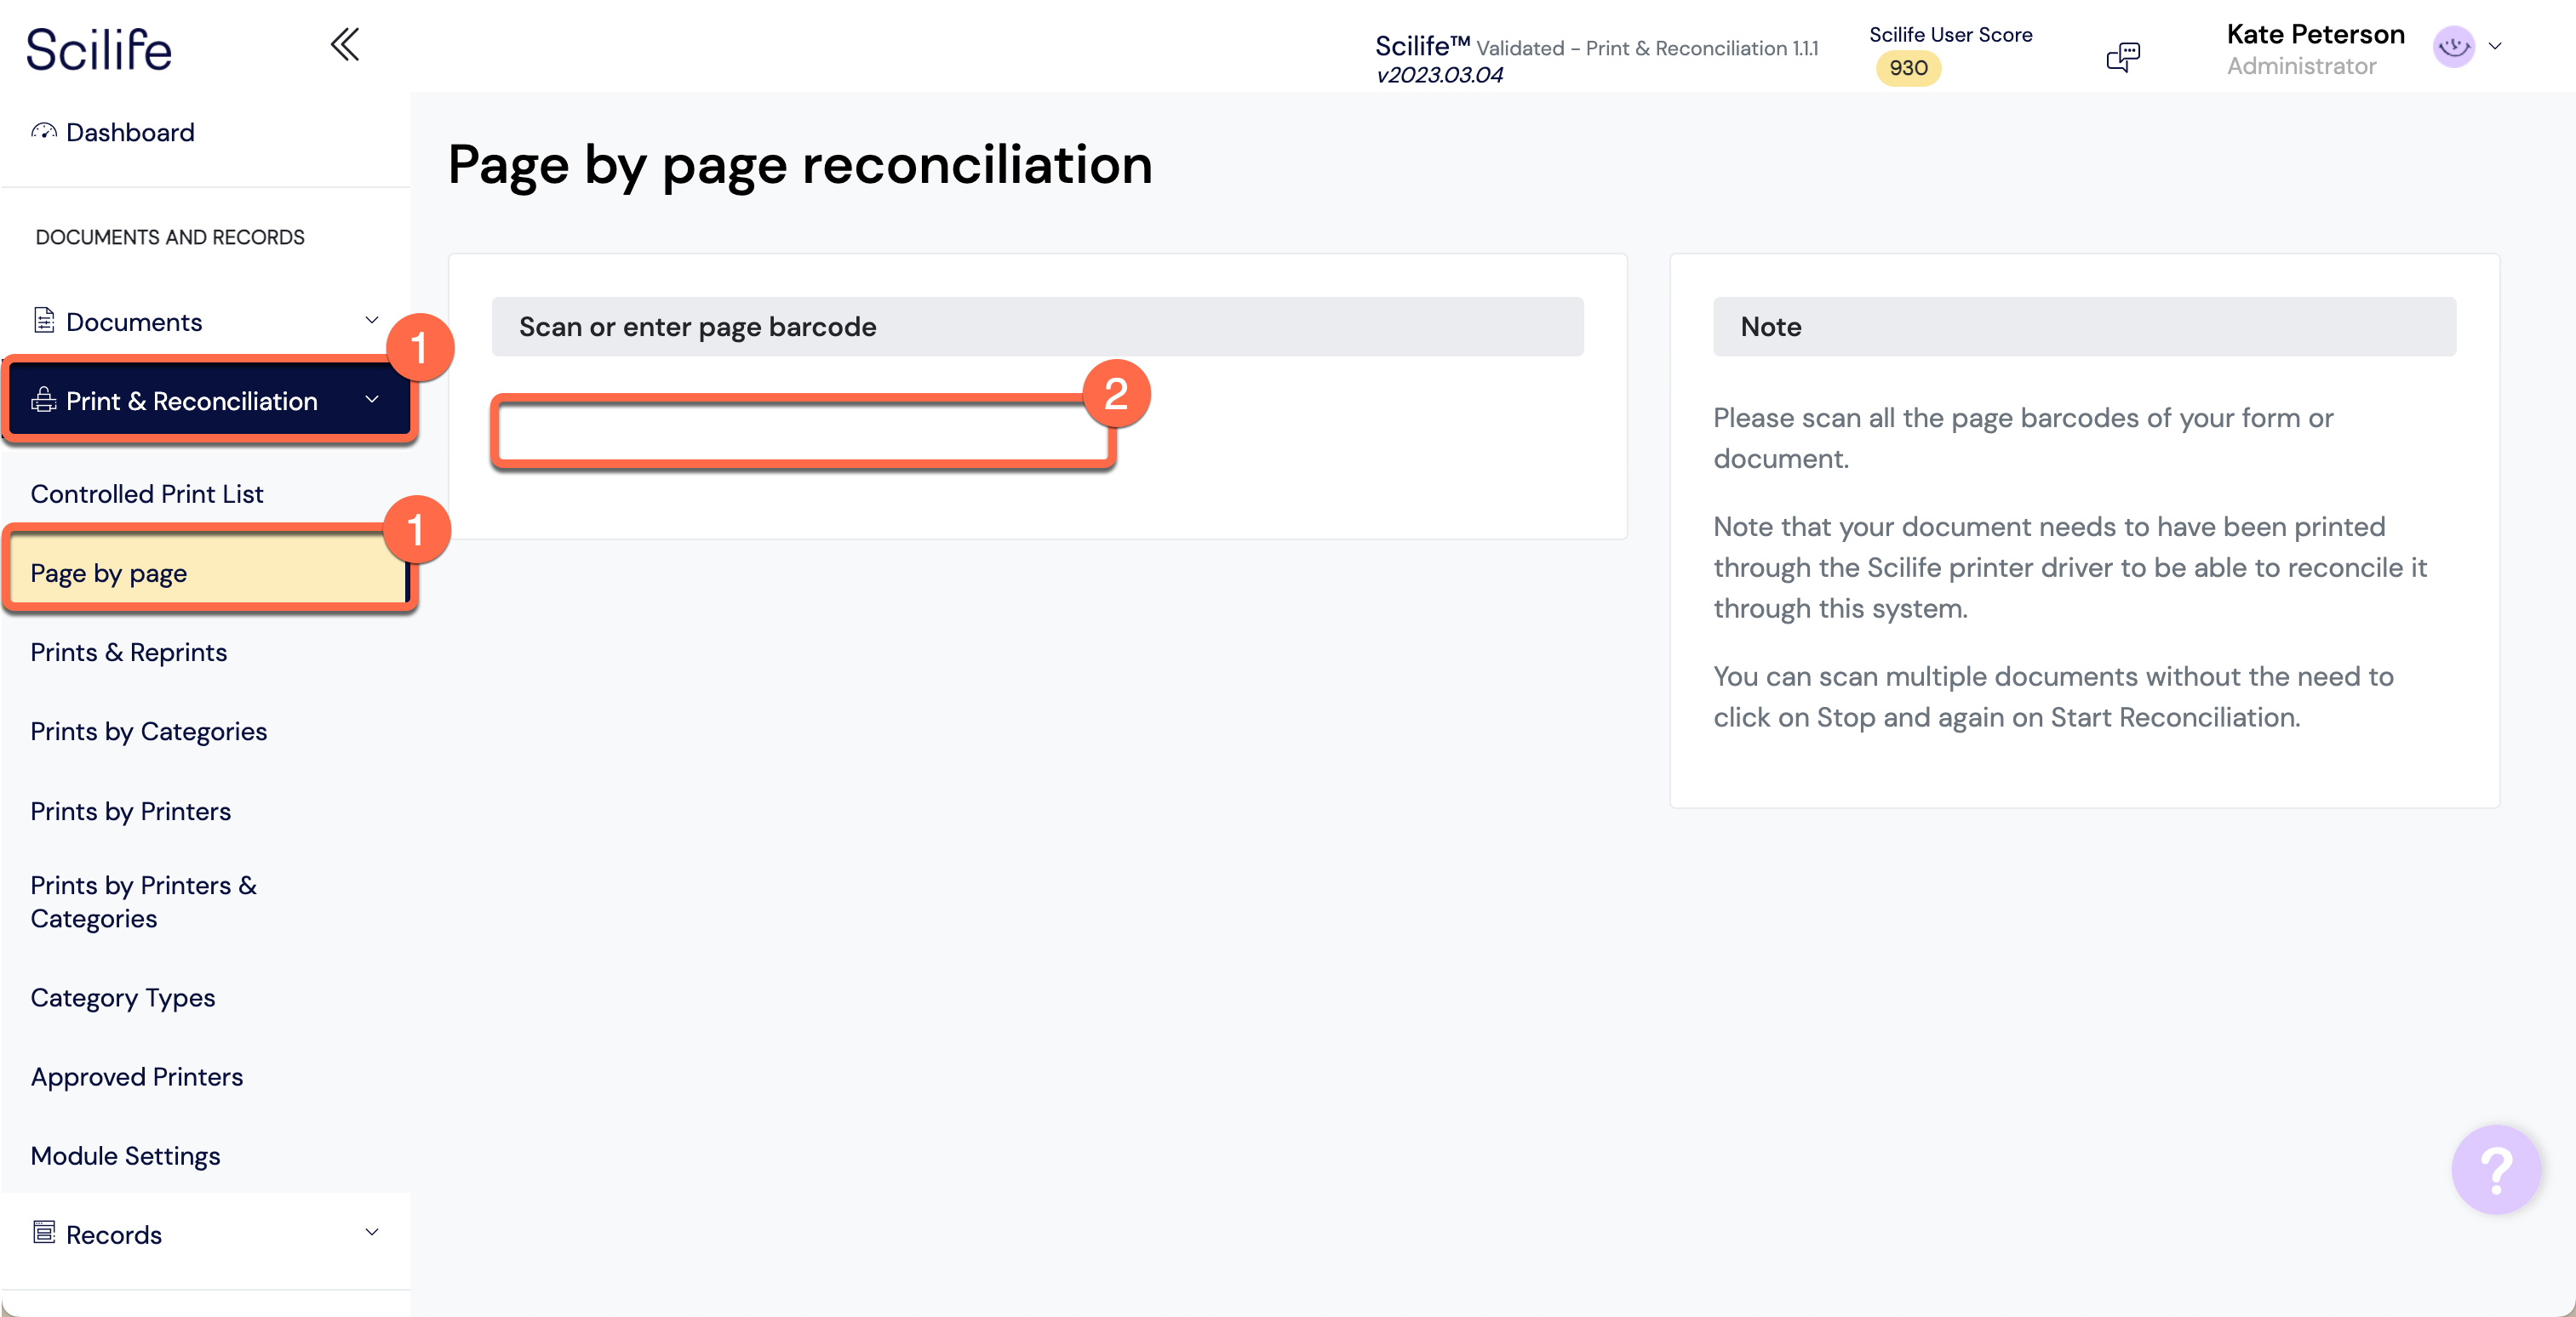Expand the Records section chevron
2576x1317 pixels.
click(x=372, y=1232)
